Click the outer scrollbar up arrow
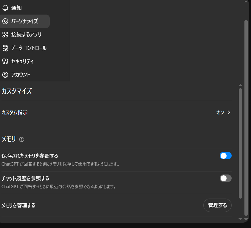The image size is (251, 228). 246,1
